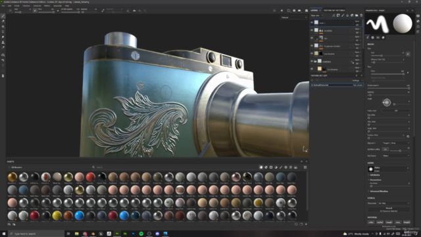Switch to 3D/2D view icon in viewport toolbar
The width and height of the screenshot is (421, 237).
pos(289,11)
